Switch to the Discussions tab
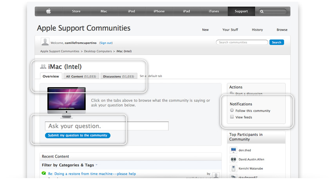Viewport: 333px width, 182px height. coord(118,76)
